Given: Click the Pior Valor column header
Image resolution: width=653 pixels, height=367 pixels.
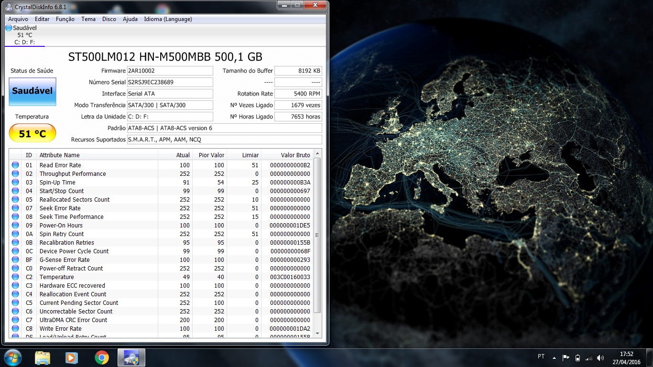Looking at the screenshot, I should 209,155.
